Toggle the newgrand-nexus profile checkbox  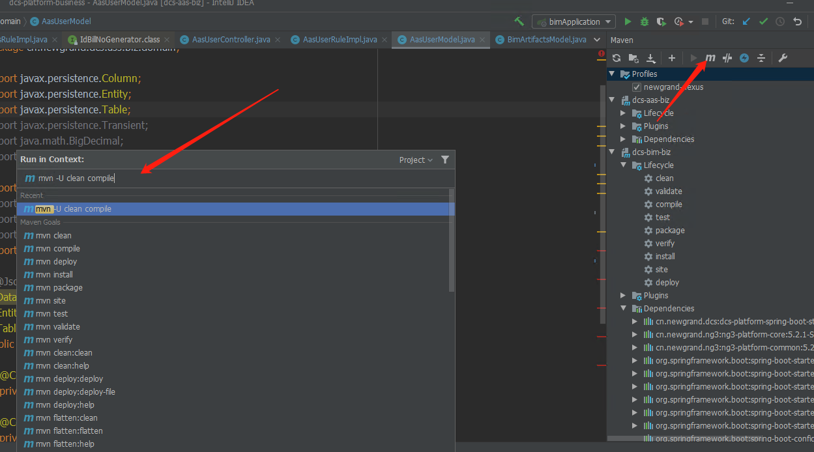(637, 87)
